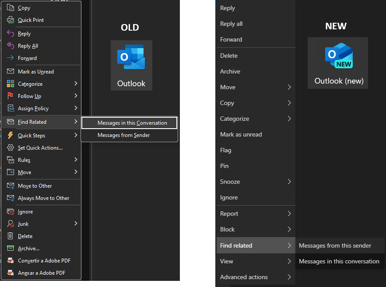The image size is (386, 287).
Task: Click the Rules icon in old menu
Action: click(x=11, y=160)
